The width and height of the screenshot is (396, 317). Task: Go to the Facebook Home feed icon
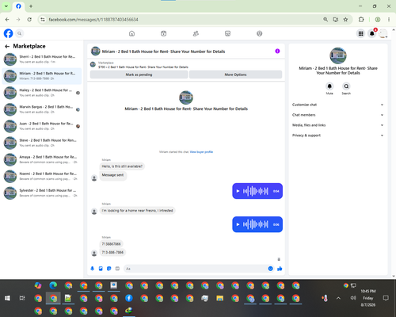click(131, 33)
